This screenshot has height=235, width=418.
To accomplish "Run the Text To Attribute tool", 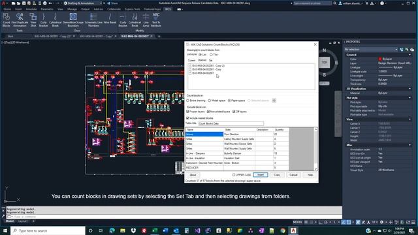I will (156, 20).
